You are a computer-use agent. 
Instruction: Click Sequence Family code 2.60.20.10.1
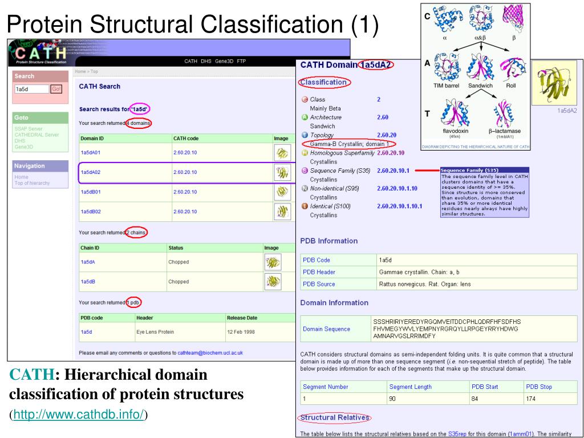(393, 171)
